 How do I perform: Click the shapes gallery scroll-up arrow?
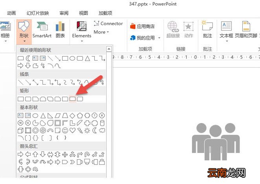click(109, 49)
